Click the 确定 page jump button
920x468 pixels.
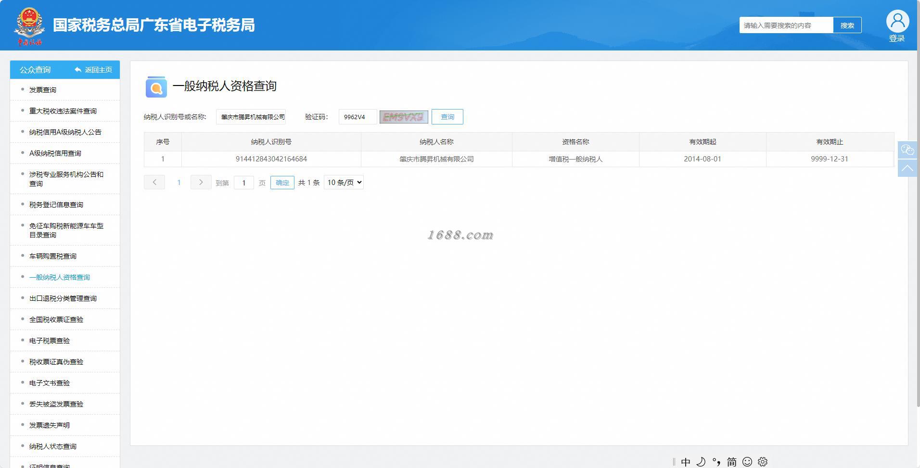tap(282, 183)
